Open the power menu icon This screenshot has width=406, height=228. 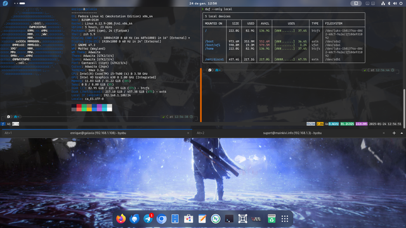pyautogui.click(x=401, y=3)
